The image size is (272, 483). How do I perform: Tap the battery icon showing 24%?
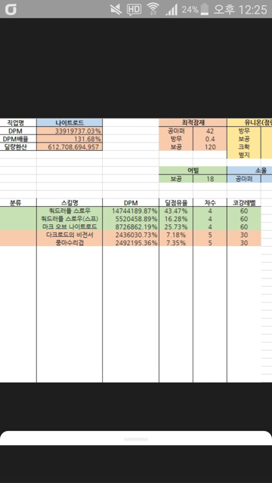point(204,10)
